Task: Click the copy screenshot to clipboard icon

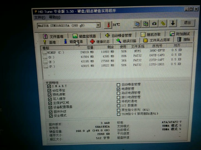Action: point(146,24)
